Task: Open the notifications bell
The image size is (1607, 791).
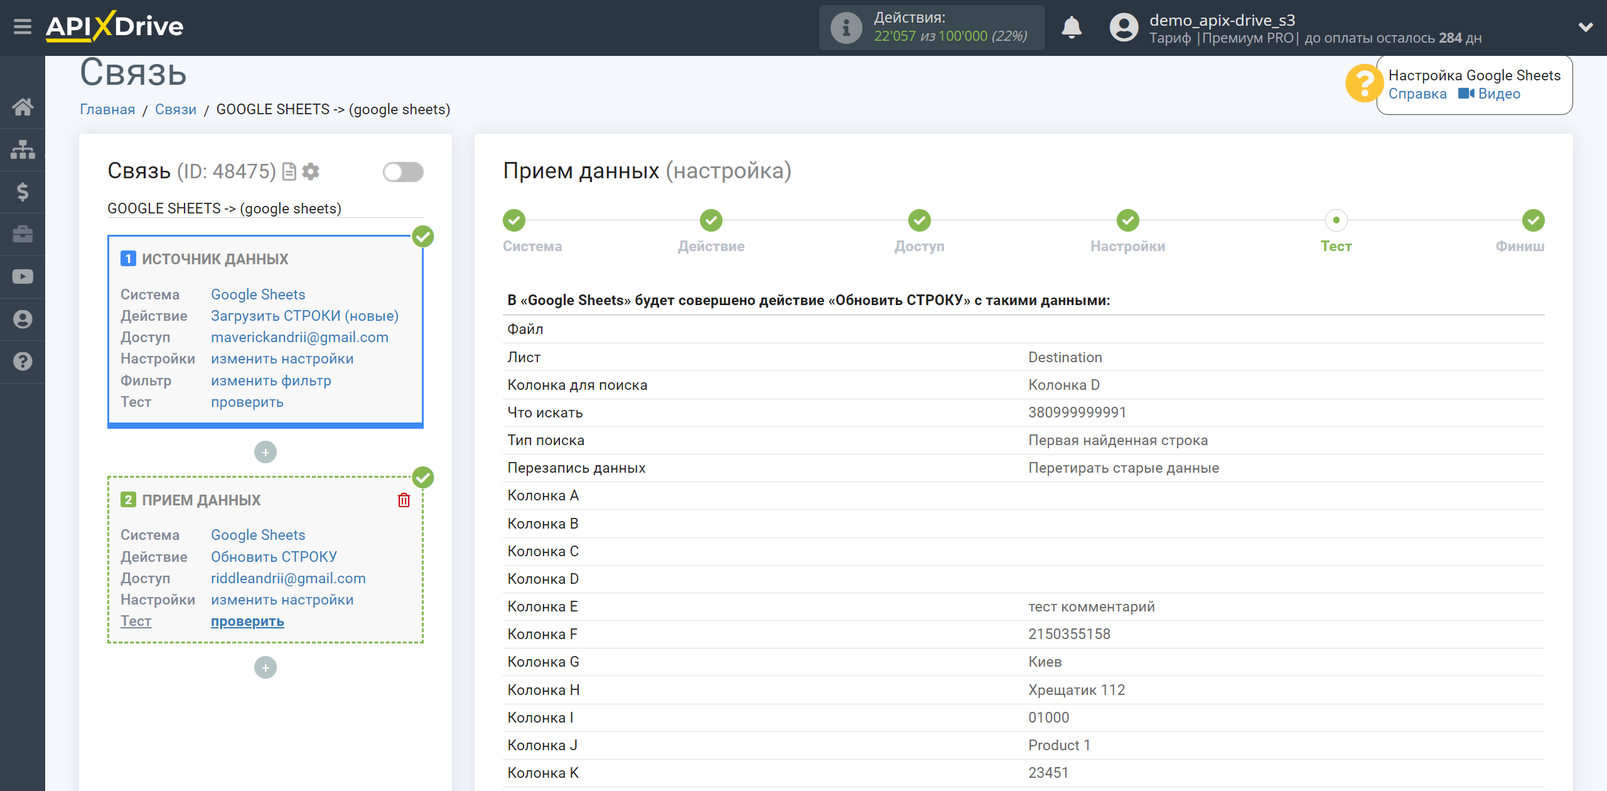Action: pyautogui.click(x=1072, y=28)
